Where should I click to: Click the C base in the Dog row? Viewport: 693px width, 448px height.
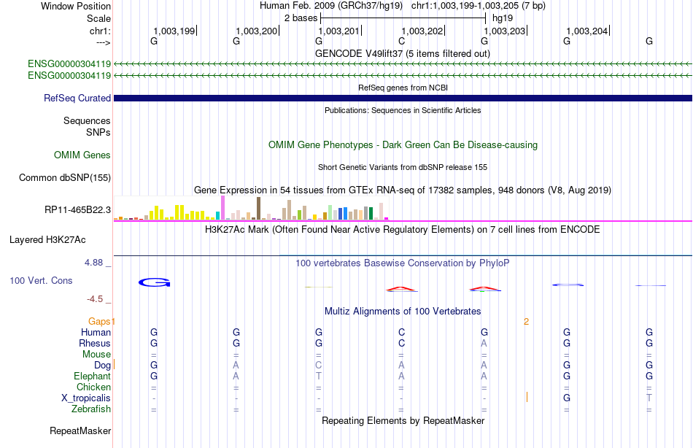point(319,366)
